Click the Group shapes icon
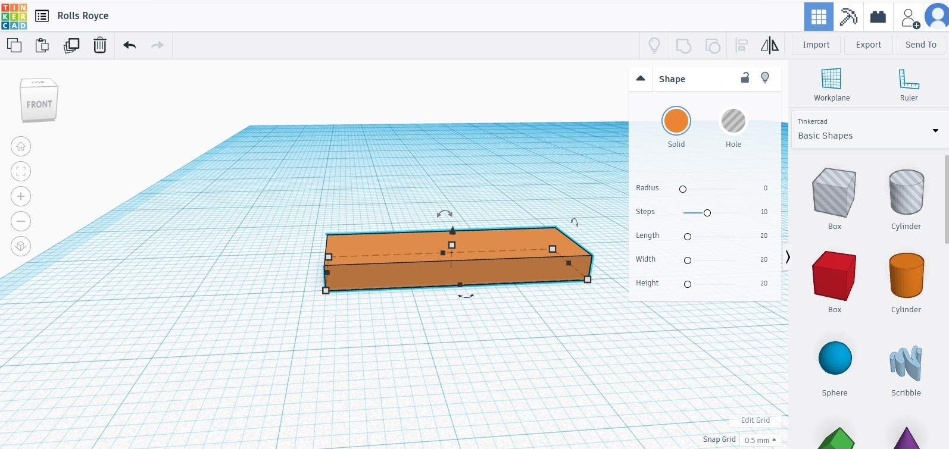The image size is (949, 449). (x=683, y=45)
